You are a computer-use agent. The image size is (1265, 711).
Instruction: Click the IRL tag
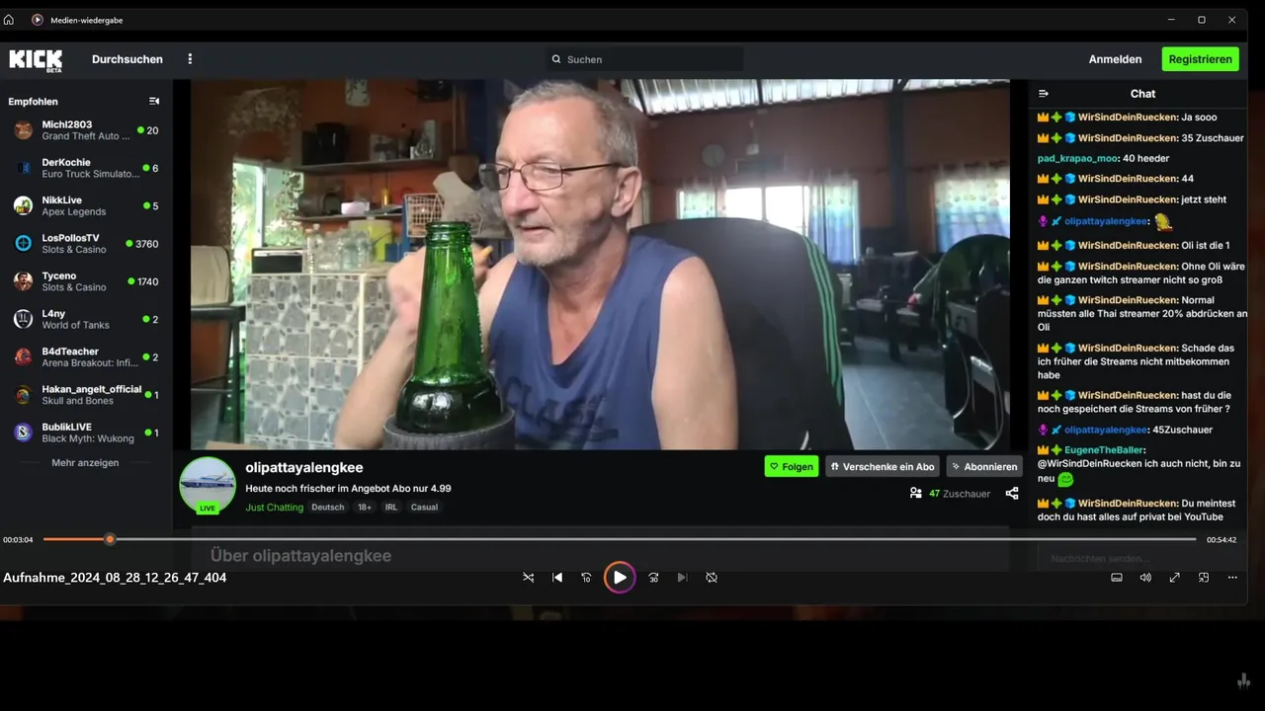point(391,507)
